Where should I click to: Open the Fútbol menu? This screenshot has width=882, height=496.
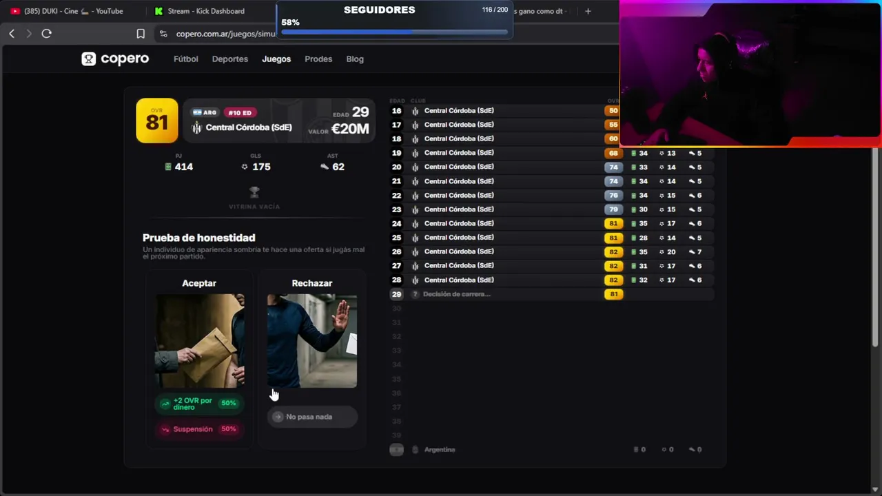coord(186,59)
